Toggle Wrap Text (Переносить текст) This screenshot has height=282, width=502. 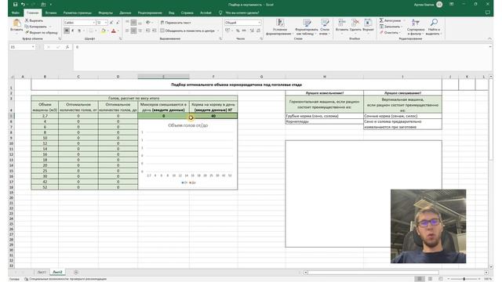(176, 23)
